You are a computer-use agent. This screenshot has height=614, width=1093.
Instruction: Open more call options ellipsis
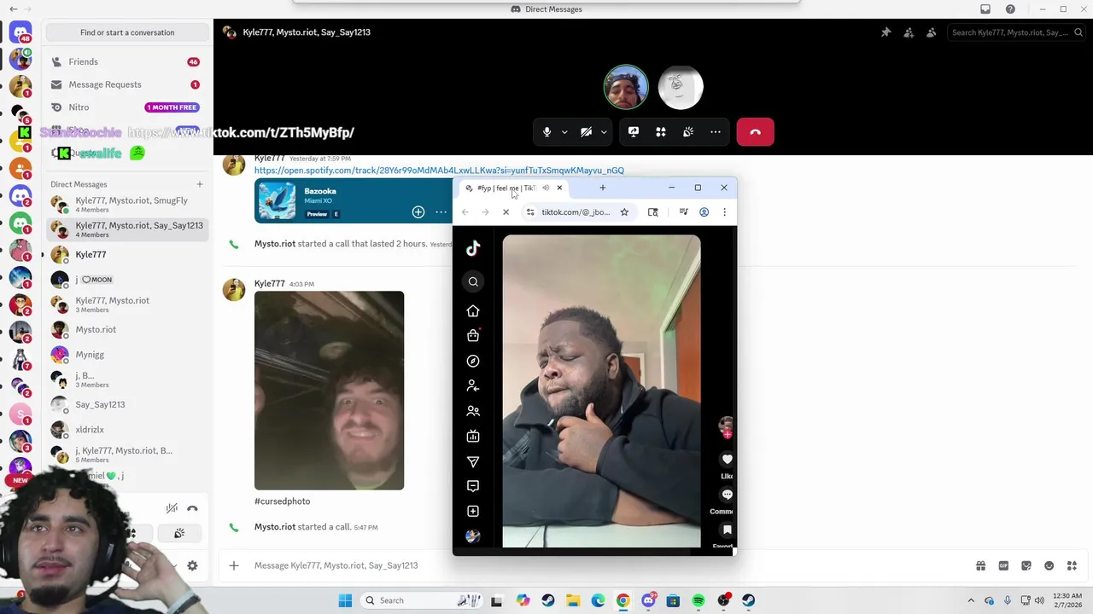click(716, 132)
